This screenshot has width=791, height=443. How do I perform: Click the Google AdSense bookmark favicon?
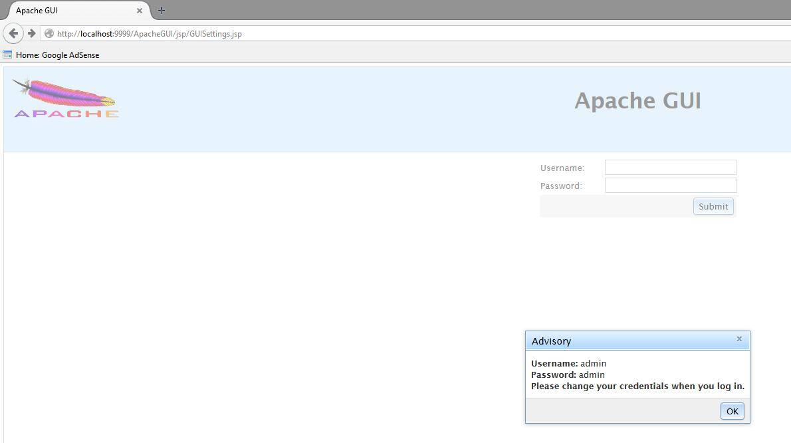[x=7, y=55]
